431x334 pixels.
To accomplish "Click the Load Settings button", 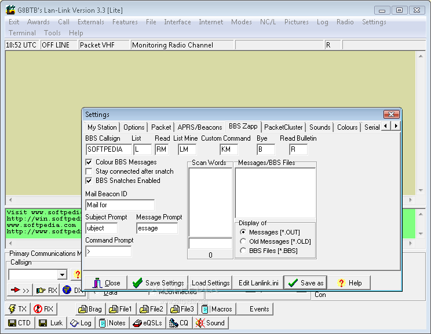I will (x=210, y=282).
